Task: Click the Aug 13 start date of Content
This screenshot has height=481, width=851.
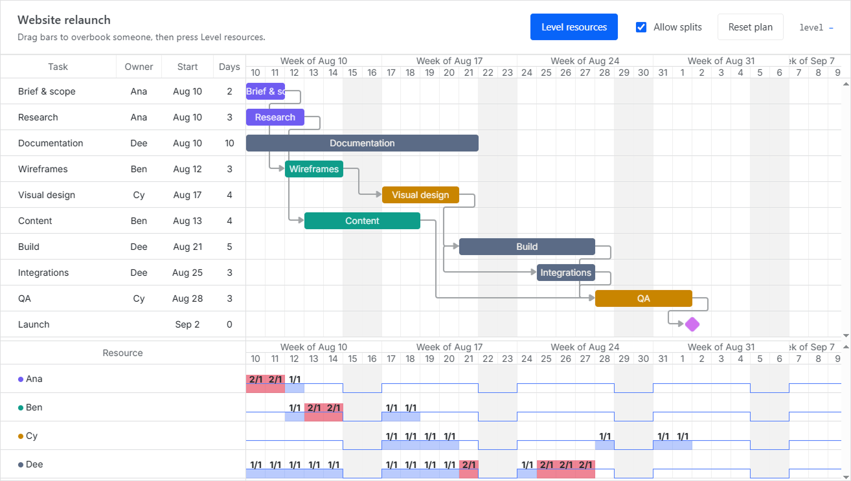Action: (x=188, y=221)
